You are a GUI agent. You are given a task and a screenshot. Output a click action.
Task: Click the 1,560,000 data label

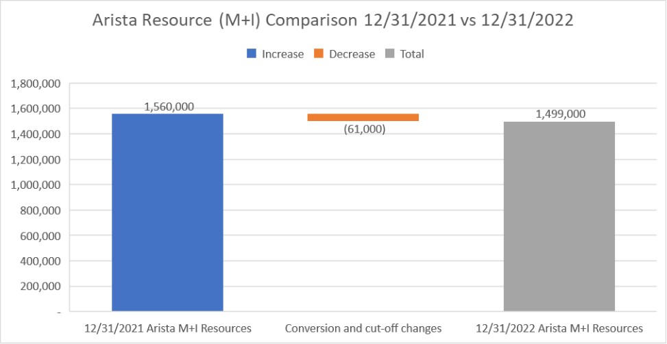169,106
